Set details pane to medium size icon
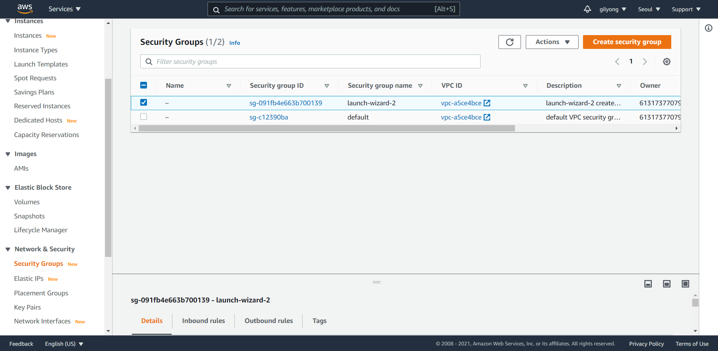718x351 pixels. 666,284
